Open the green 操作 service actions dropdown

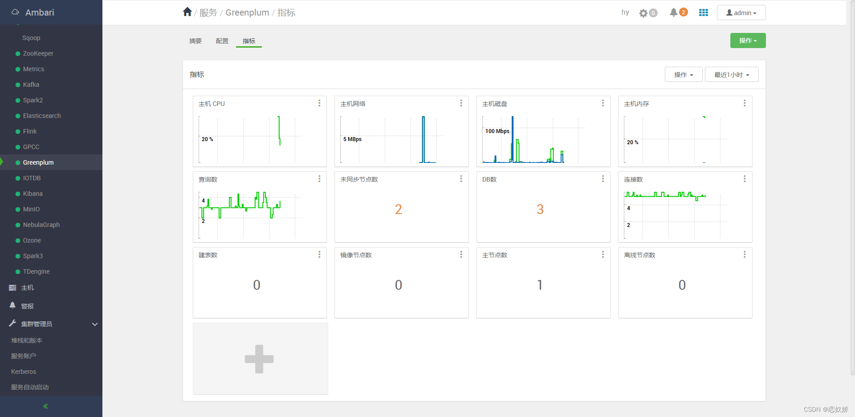tap(748, 40)
